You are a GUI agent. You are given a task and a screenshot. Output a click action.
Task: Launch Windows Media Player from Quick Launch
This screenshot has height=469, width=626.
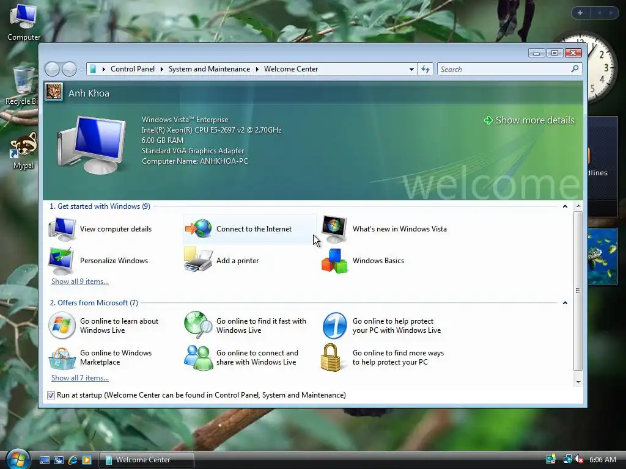tap(87, 460)
